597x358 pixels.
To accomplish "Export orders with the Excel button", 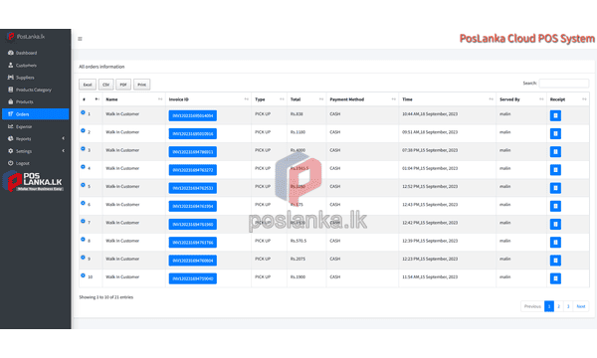I will pos(88,85).
